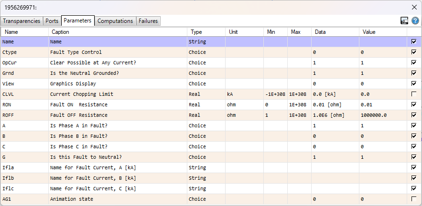Select 'Clear Possible at Any Current?' caption
Viewport: 422px width, 206px height.
[x=118, y=62]
